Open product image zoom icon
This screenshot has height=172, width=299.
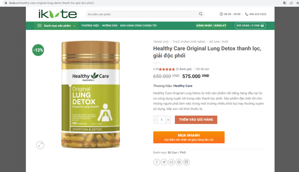40,145
